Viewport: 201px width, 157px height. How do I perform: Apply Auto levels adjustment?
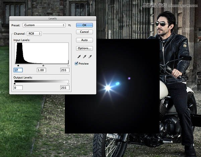pyautogui.click(x=84, y=40)
